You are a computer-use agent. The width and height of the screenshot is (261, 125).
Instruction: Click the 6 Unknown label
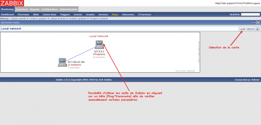(99, 57)
